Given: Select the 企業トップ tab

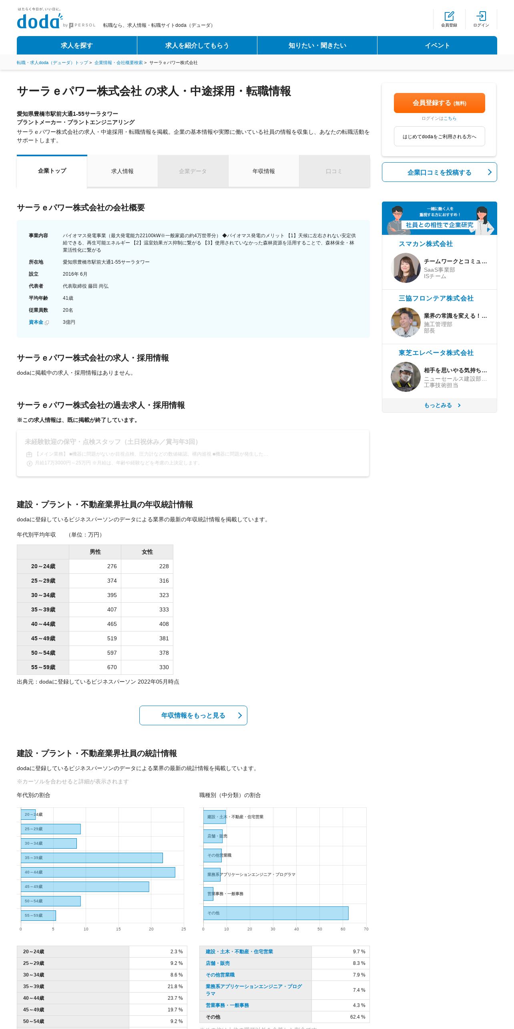Looking at the screenshot, I should pyautogui.click(x=52, y=171).
